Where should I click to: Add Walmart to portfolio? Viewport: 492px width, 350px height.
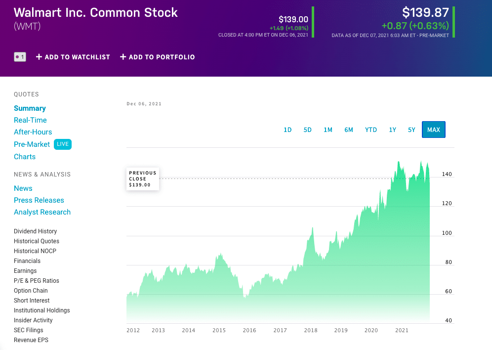tap(158, 57)
